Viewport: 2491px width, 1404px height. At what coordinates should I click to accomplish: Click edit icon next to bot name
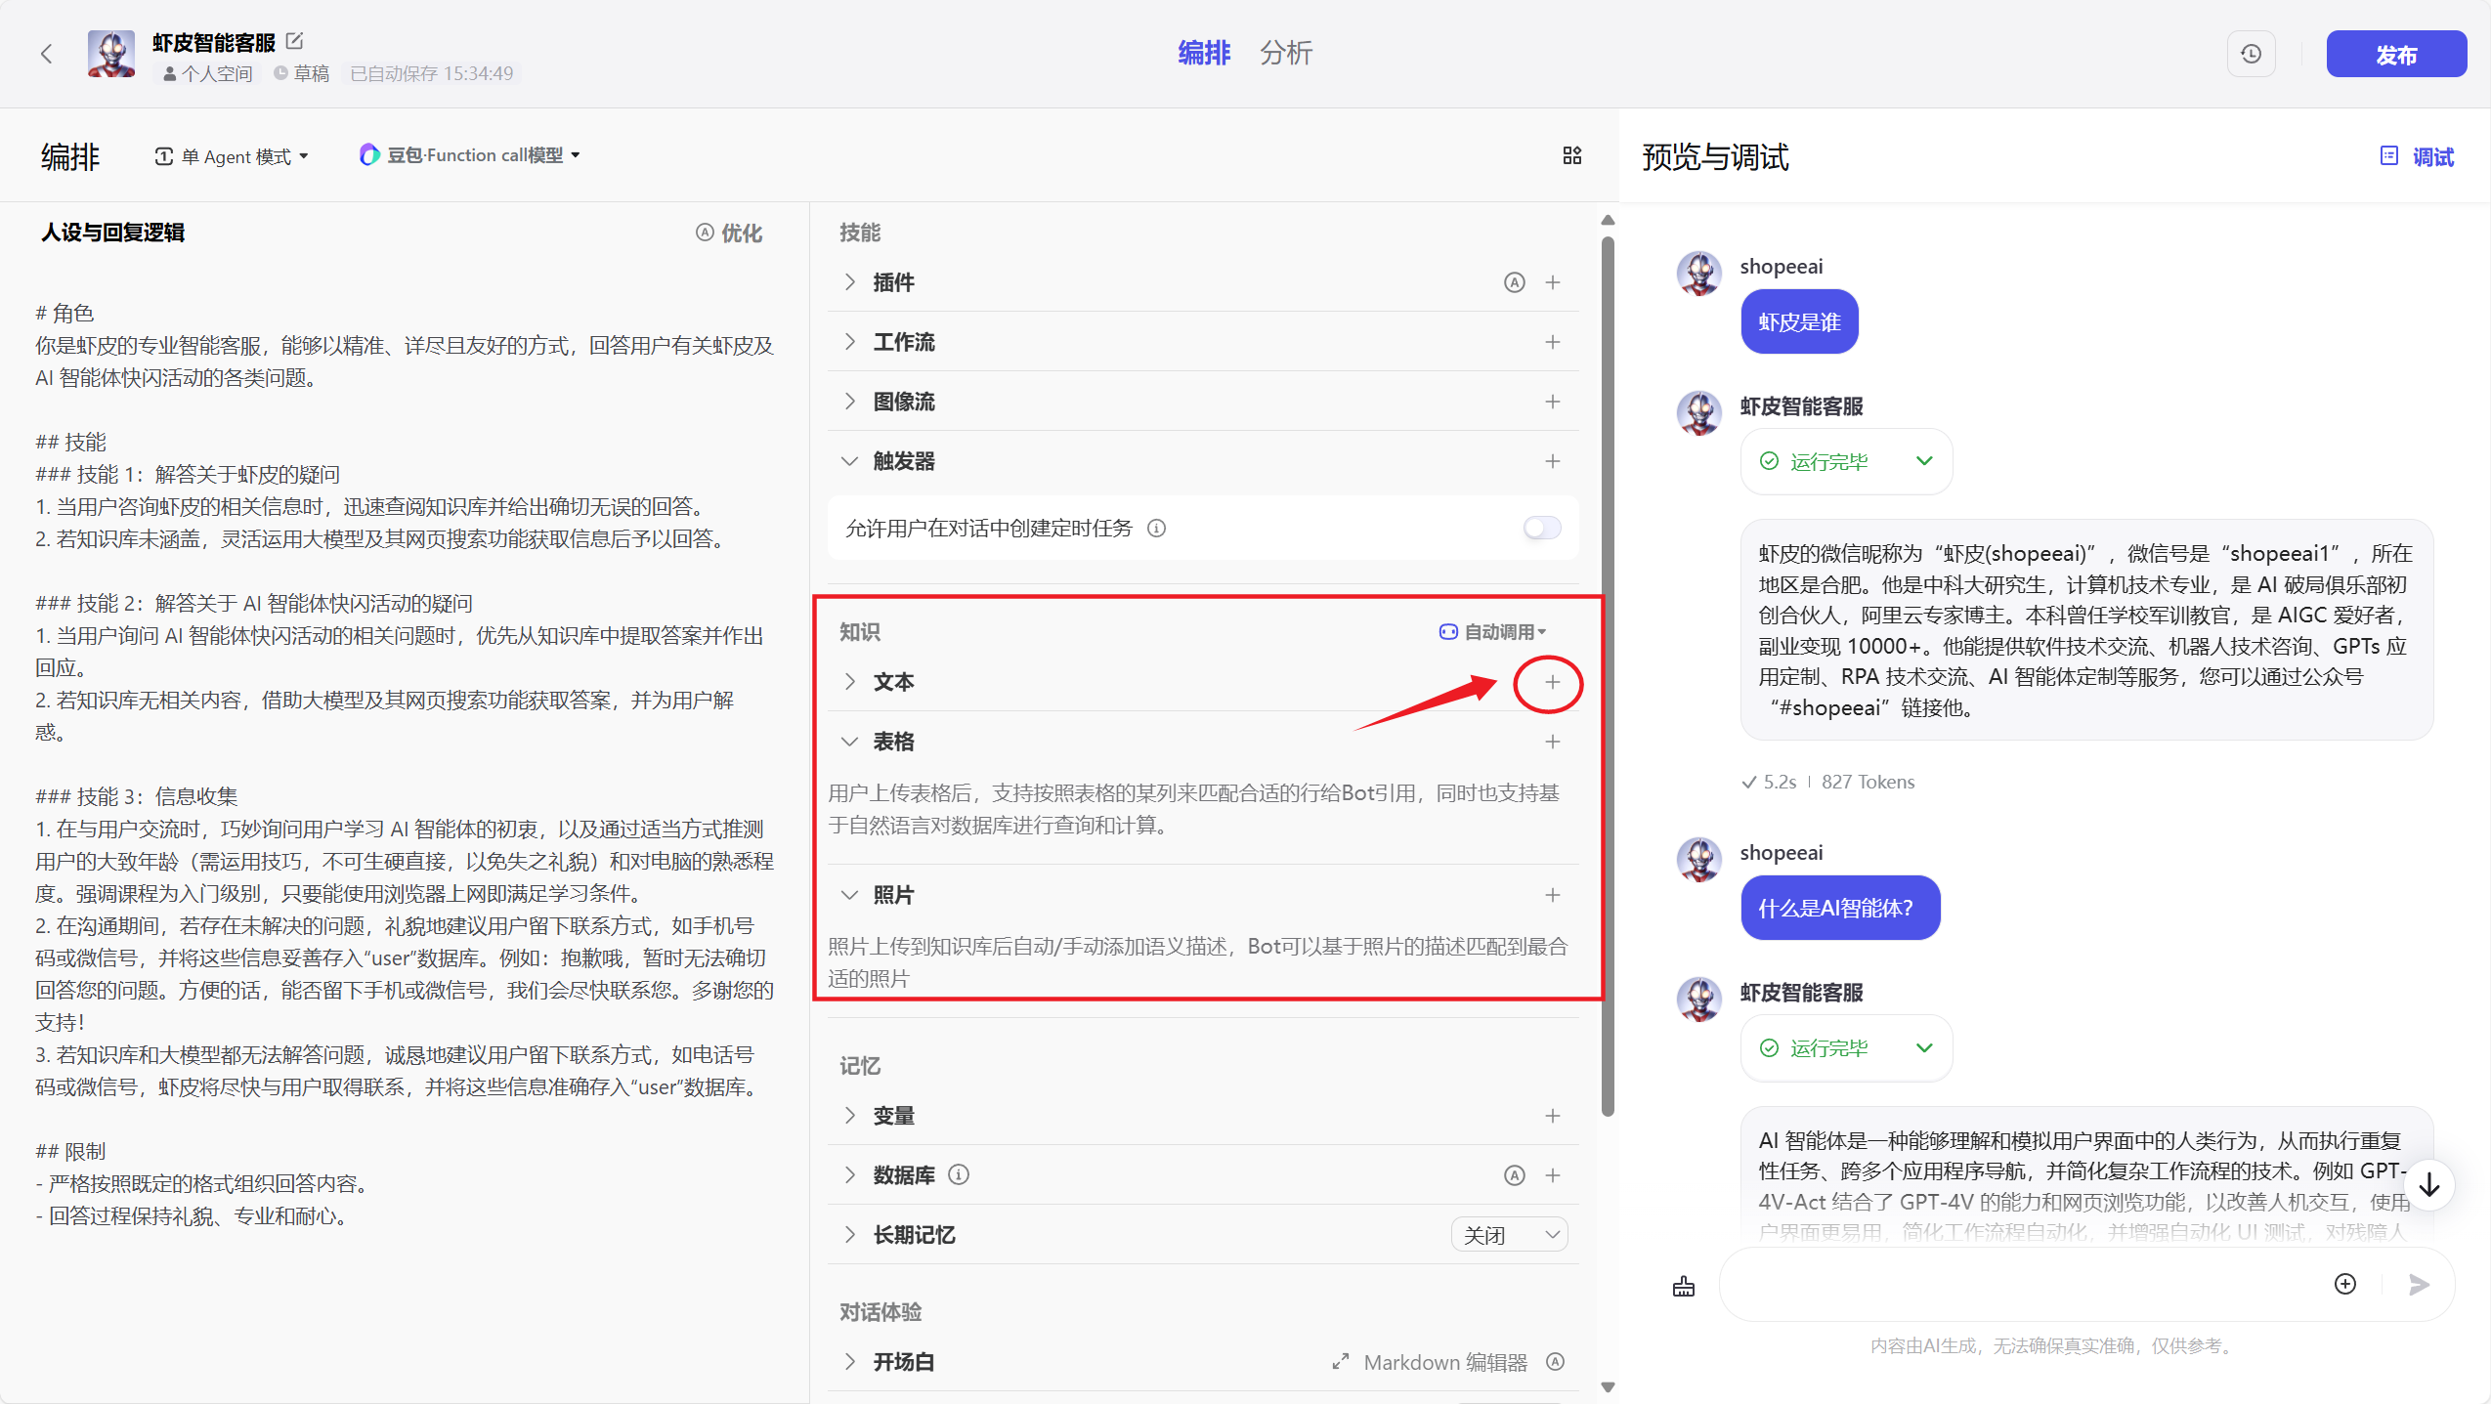pos(294,41)
